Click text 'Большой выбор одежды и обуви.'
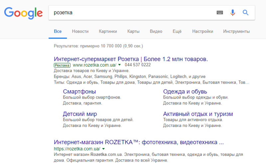Image resolution: width=266 pixels, height=163 pixels. [x=196, y=97]
